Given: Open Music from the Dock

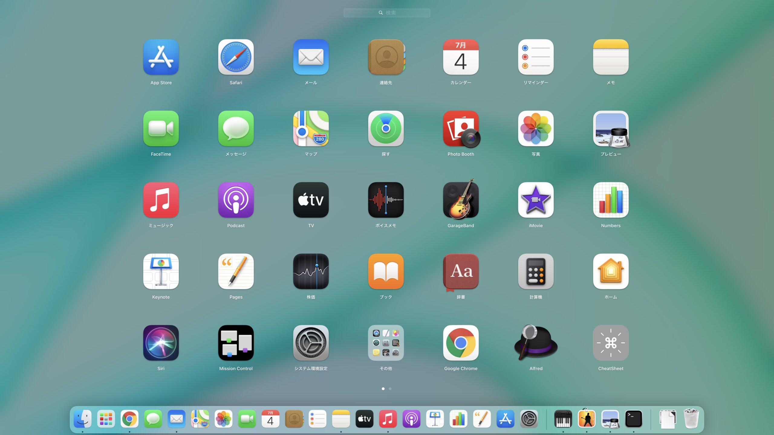Looking at the screenshot, I should click(x=388, y=419).
